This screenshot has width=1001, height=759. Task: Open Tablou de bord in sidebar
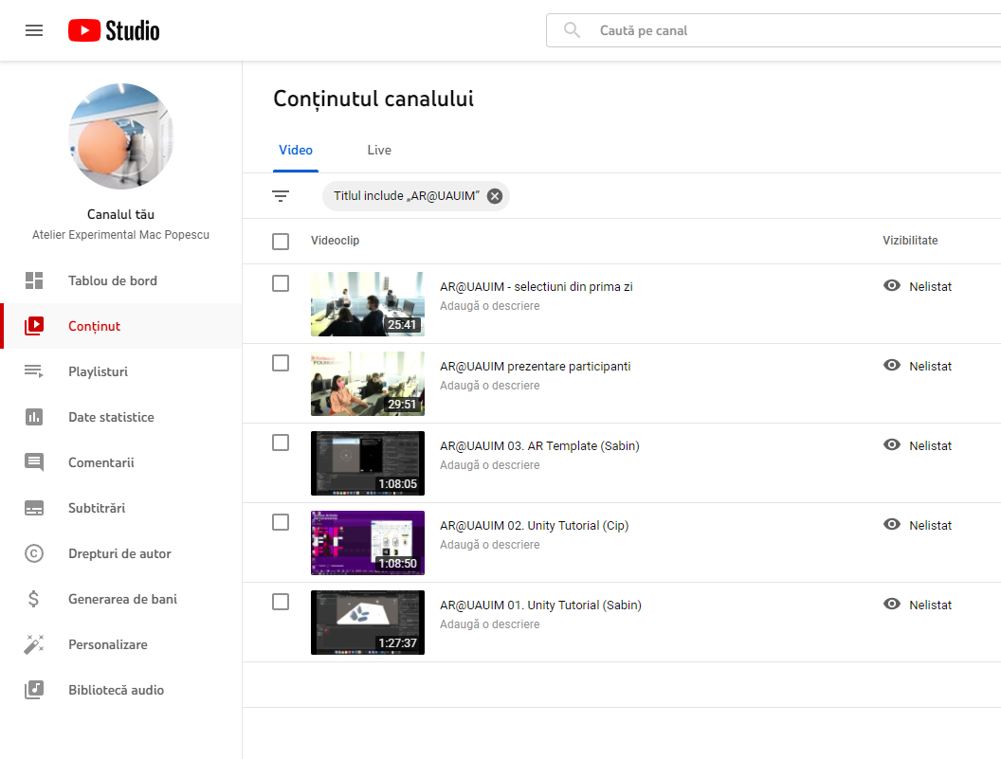tap(121, 280)
